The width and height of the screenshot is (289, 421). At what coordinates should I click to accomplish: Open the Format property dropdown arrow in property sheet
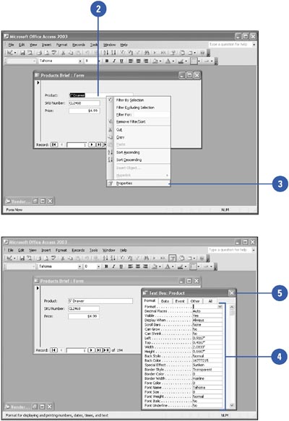point(220,307)
